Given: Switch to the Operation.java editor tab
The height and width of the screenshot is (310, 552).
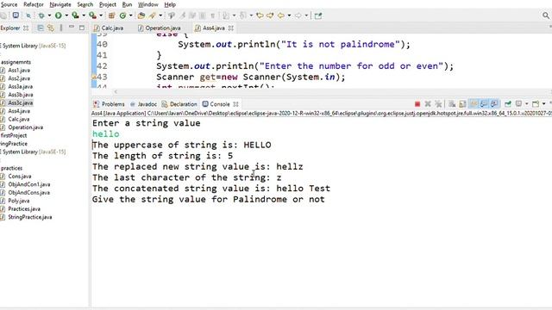Looking at the screenshot, I should [x=160, y=28].
